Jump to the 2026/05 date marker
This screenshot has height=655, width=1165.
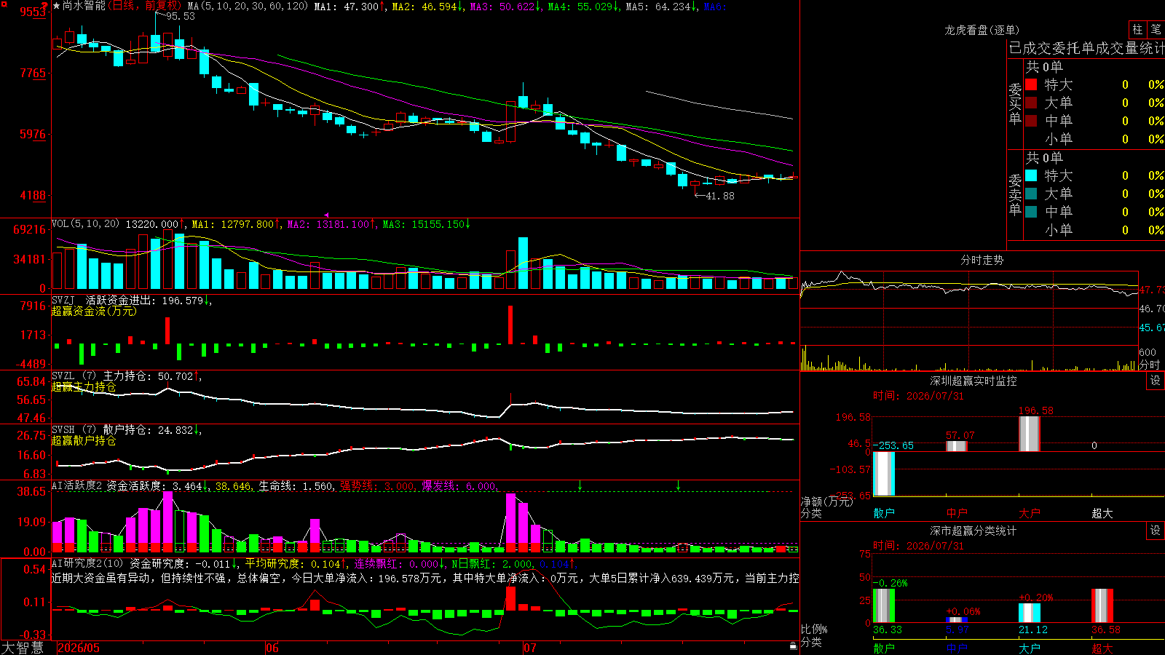point(79,648)
